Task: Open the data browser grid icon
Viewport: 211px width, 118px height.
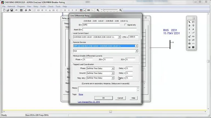Action: tap(21, 10)
